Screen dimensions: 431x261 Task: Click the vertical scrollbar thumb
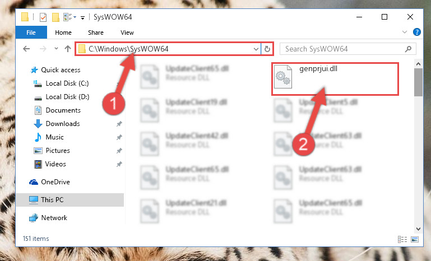418,82
